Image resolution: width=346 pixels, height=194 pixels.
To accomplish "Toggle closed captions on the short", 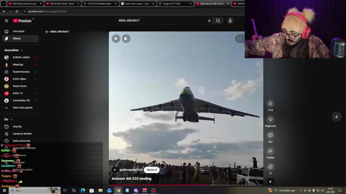I will point(239,39).
